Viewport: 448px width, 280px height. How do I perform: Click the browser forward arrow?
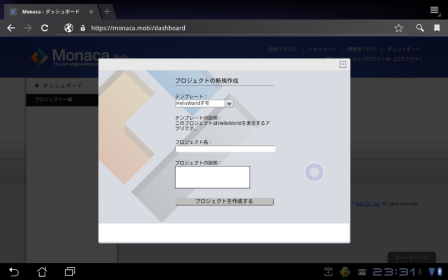coord(27,28)
